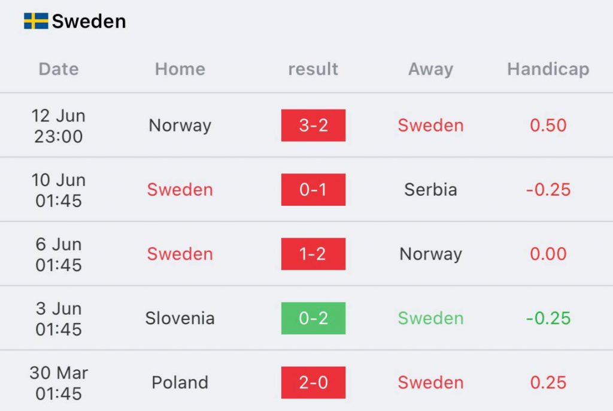Click the 30 Mar 01:45 date cell
Viewport: 613px width, 411px height.
coord(59,383)
